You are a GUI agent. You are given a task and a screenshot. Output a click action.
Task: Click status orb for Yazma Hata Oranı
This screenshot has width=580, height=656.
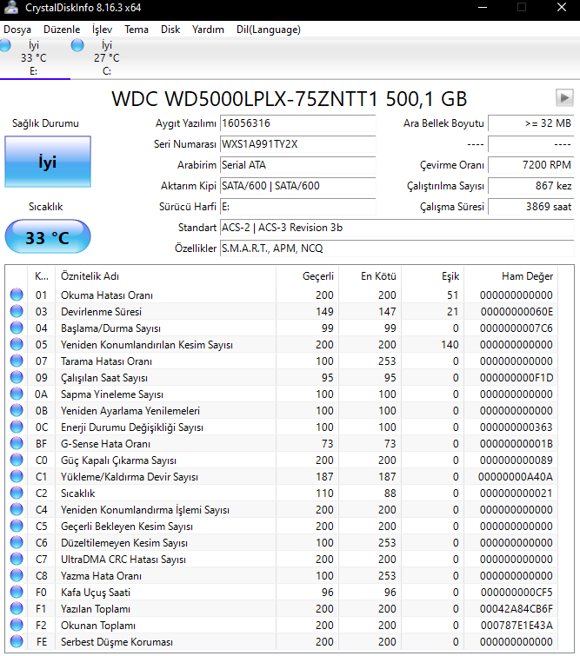pyautogui.click(x=17, y=576)
